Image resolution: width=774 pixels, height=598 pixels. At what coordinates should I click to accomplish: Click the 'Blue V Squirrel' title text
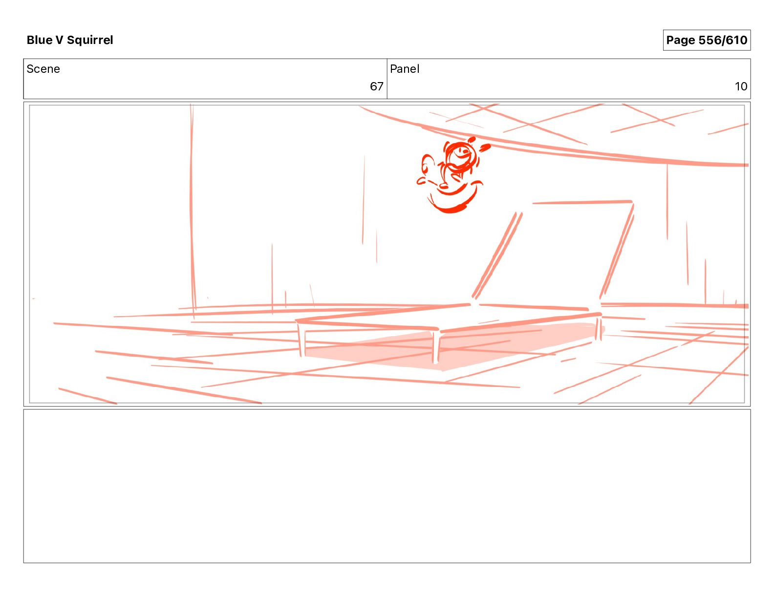pyautogui.click(x=70, y=40)
